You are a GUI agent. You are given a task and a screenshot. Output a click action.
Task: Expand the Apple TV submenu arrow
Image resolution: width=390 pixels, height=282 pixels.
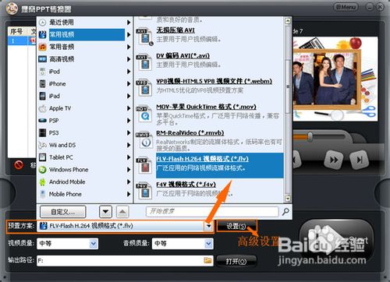coord(129,108)
